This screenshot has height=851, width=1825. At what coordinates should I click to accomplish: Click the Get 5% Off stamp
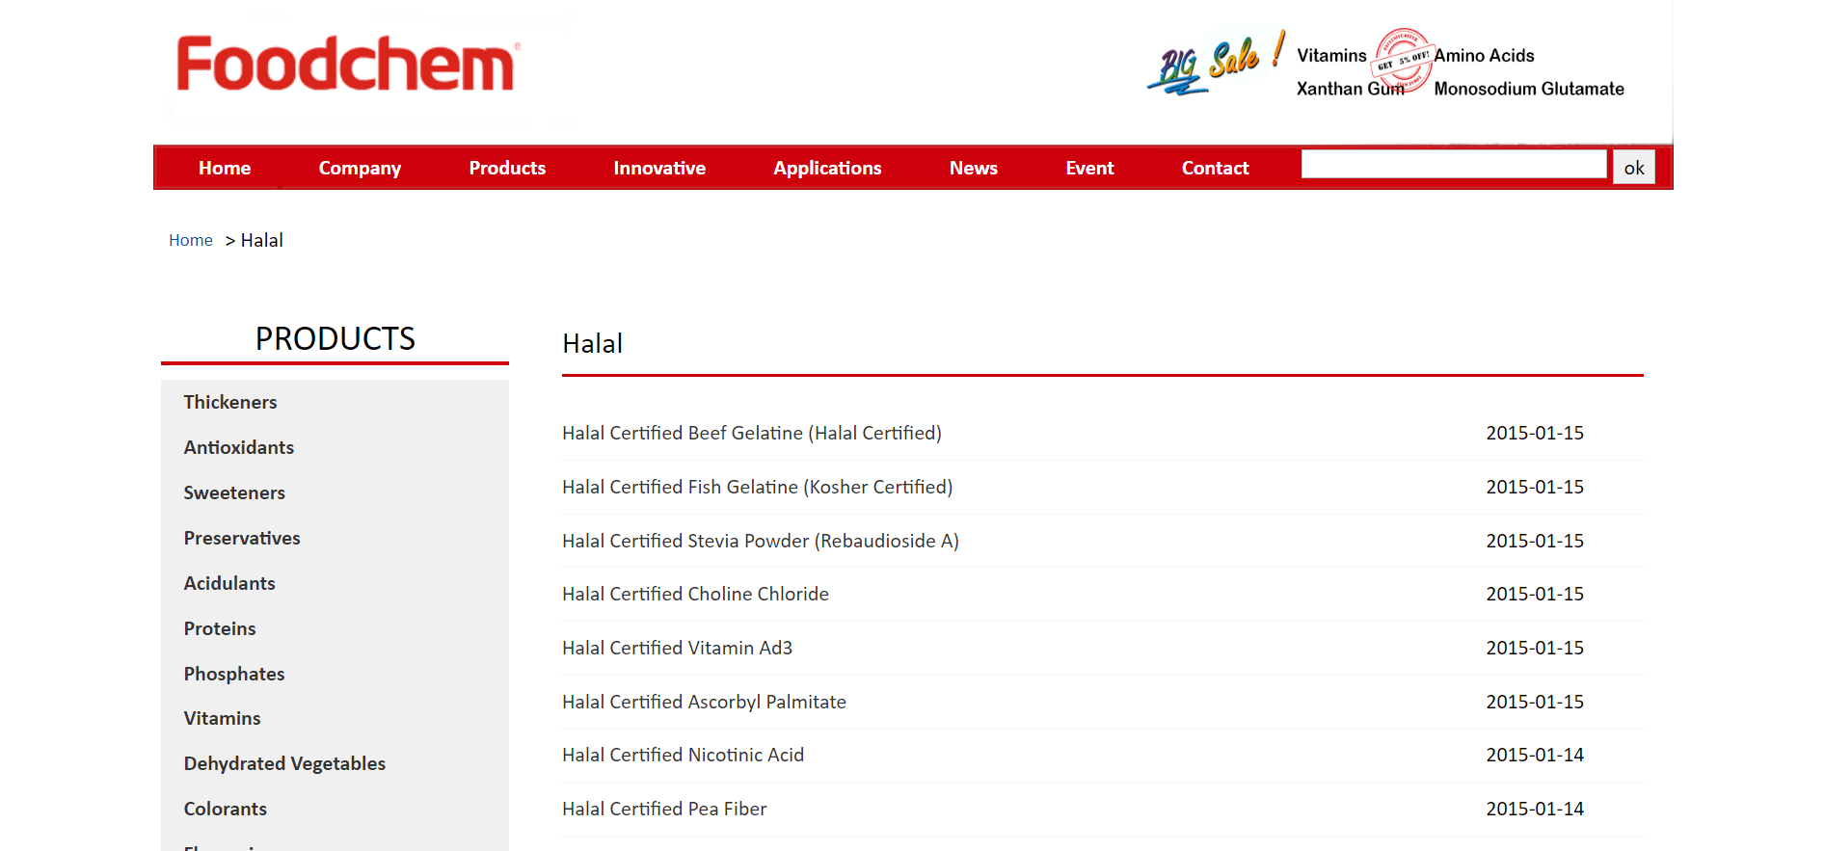1402,62
